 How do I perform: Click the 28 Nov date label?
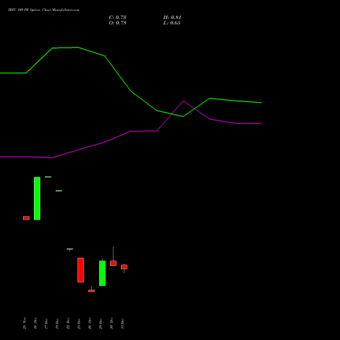coord(24,323)
